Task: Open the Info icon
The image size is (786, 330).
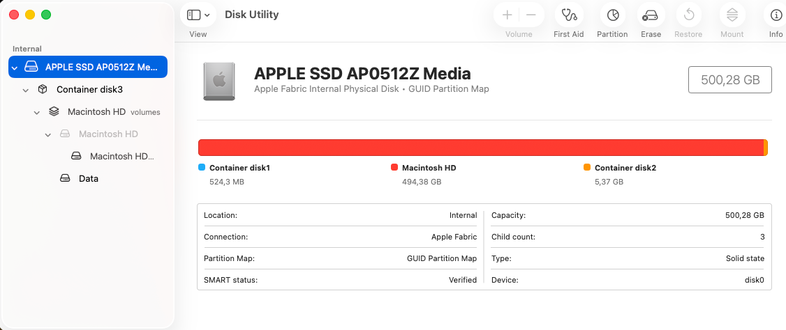Action: [776, 15]
